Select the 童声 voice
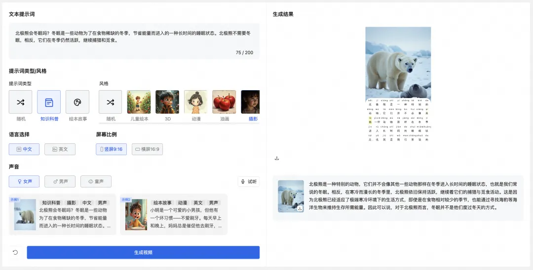Viewport: 533px width, 270px height. pos(96,181)
